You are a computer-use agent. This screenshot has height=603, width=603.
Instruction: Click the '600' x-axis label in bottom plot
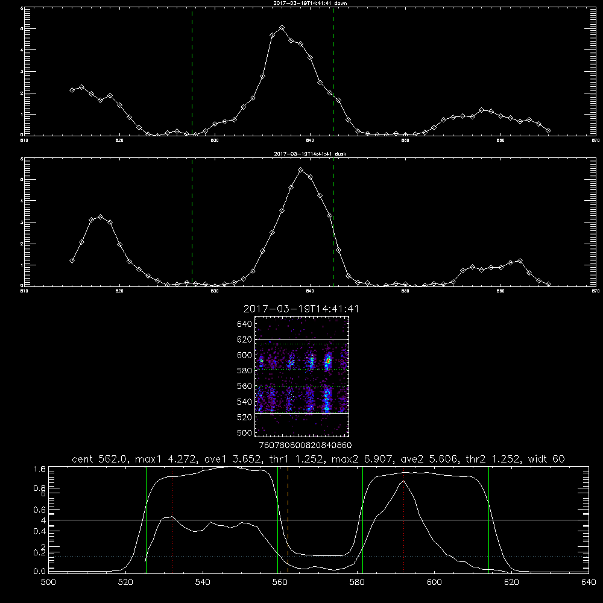(x=435, y=582)
